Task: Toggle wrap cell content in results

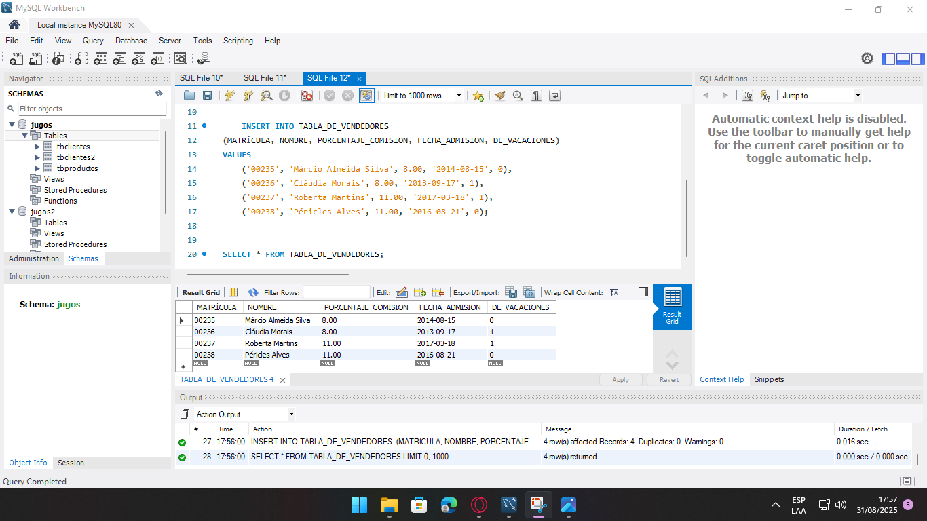Action: point(614,292)
